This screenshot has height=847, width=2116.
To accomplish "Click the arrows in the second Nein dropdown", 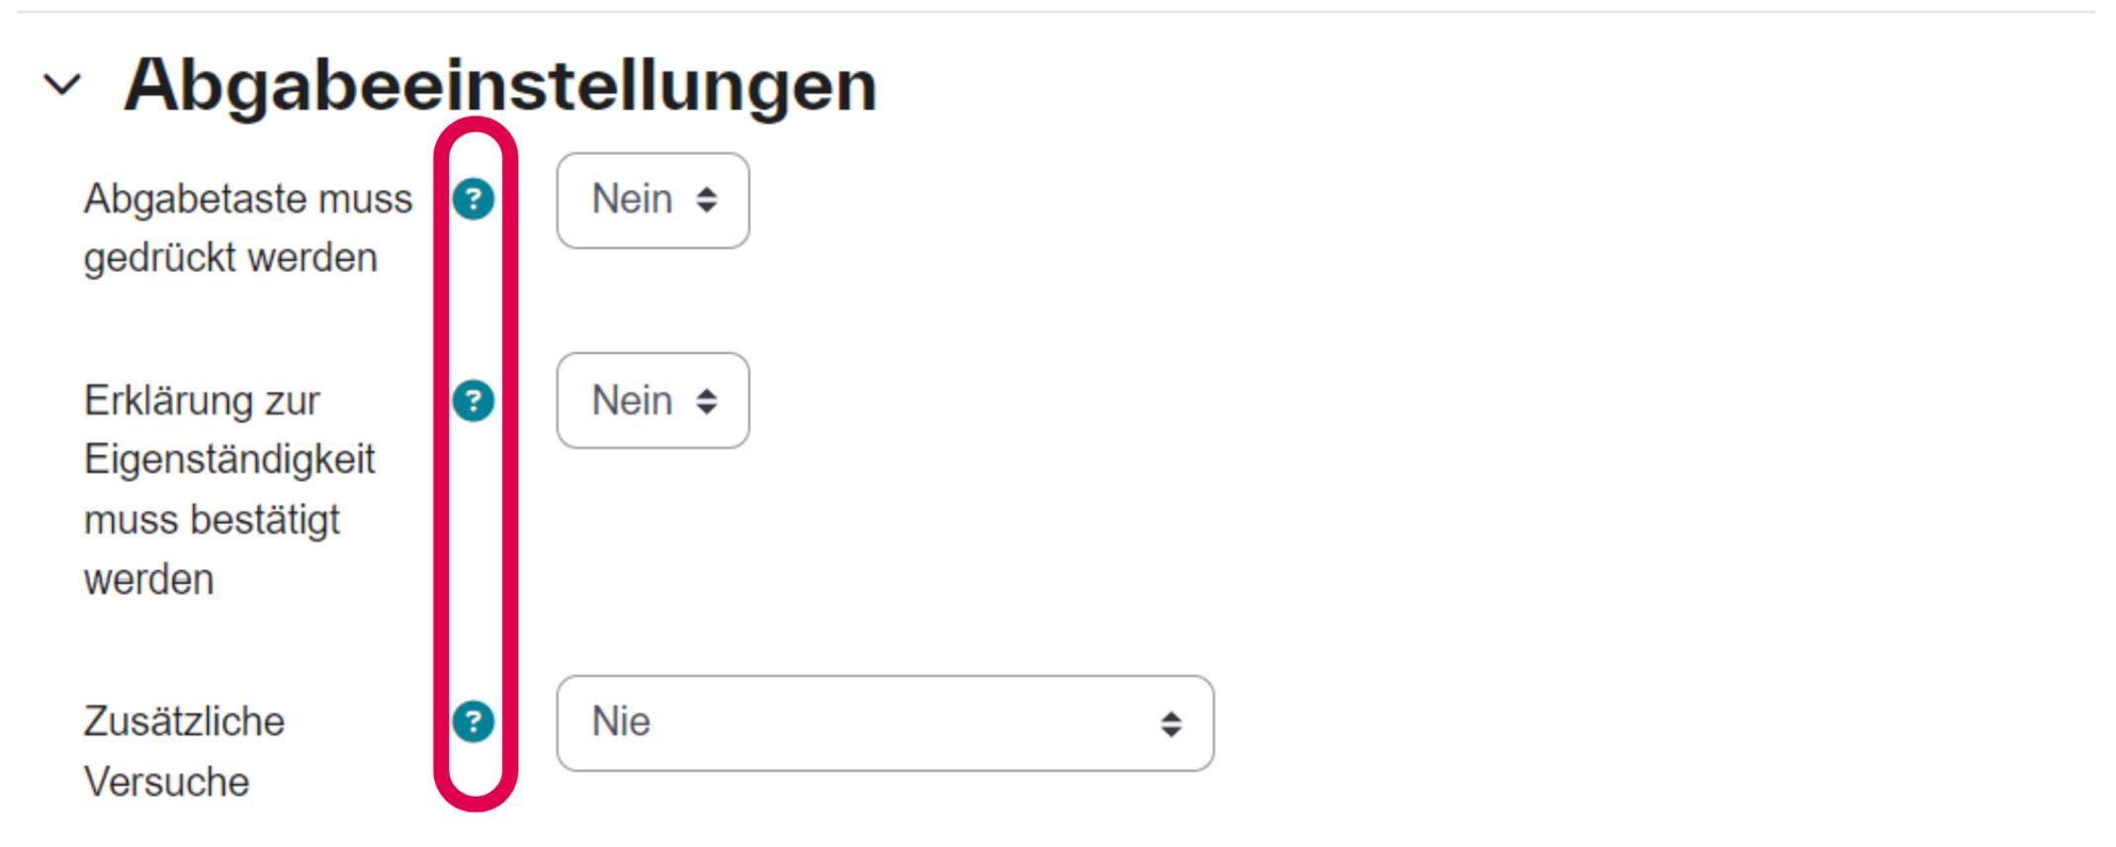I will (706, 401).
